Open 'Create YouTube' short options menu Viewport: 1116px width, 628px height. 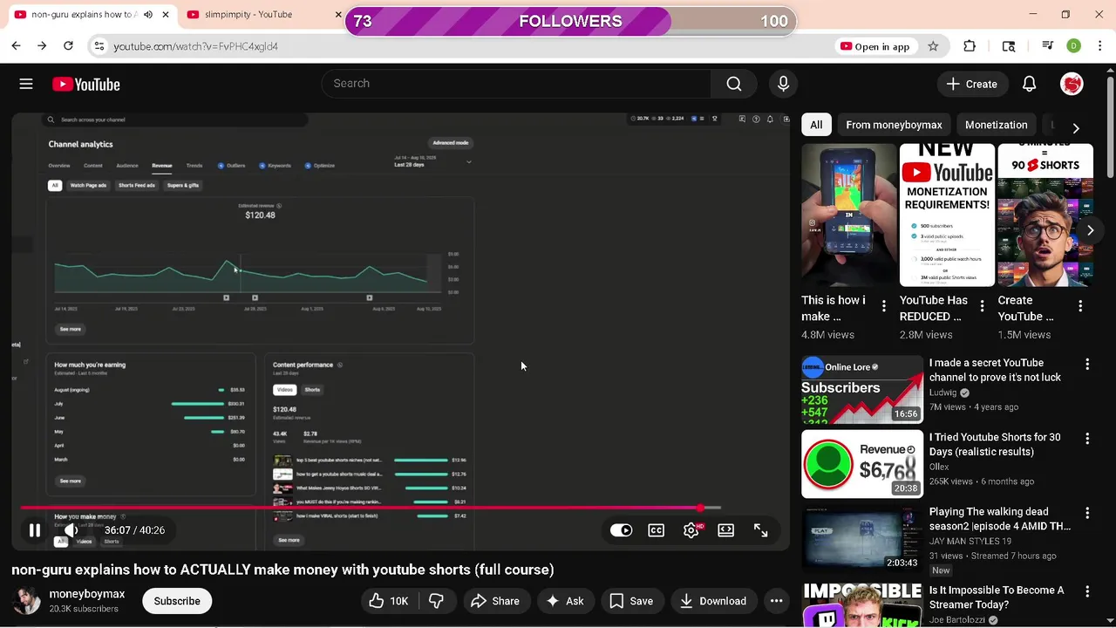(1080, 306)
